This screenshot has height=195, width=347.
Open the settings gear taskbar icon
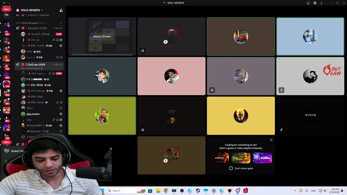click(214, 191)
